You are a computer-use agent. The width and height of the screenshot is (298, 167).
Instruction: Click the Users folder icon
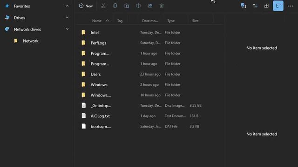pos(83,74)
